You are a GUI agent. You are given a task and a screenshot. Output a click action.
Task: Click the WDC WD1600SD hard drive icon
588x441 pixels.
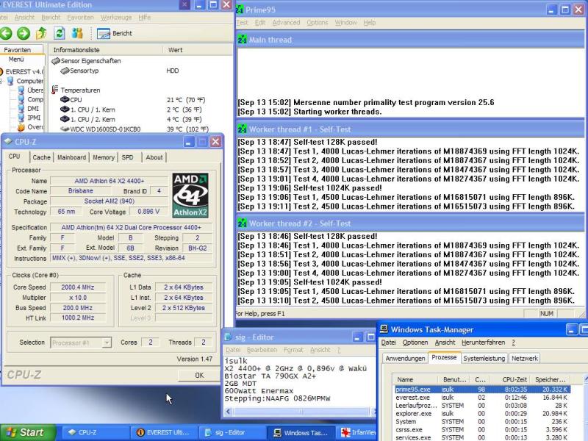(x=65, y=129)
